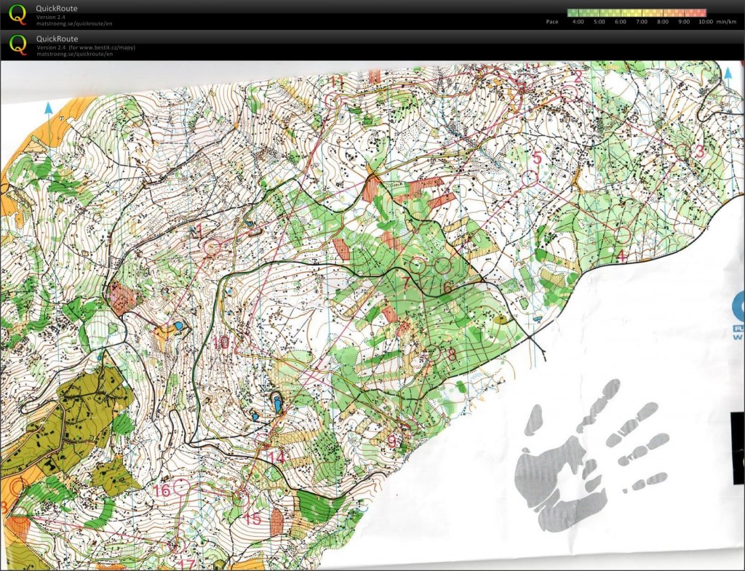Viewport: 745px width, 571px height.
Task: Click control circle 3 on the map
Action: click(x=682, y=151)
